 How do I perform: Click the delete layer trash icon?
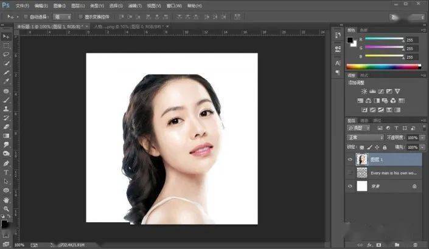416,245
